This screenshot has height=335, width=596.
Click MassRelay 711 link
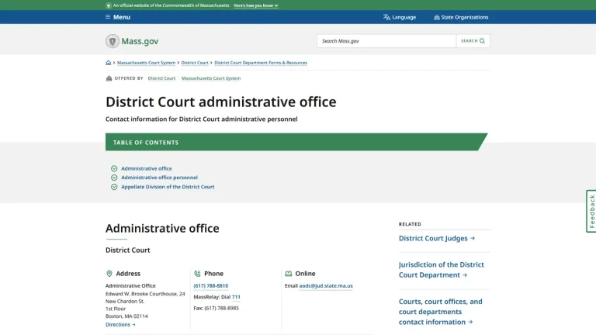tap(236, 297)
